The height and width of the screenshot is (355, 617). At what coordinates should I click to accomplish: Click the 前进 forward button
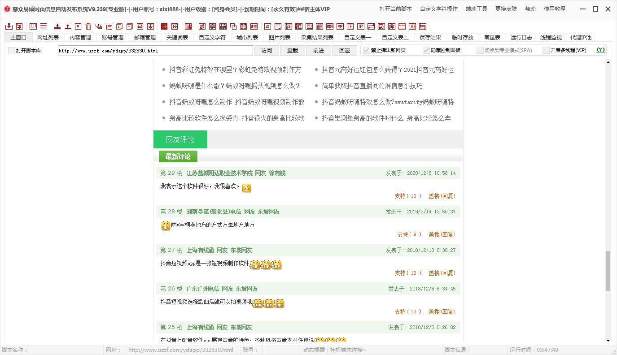click(x=319, y=51)
